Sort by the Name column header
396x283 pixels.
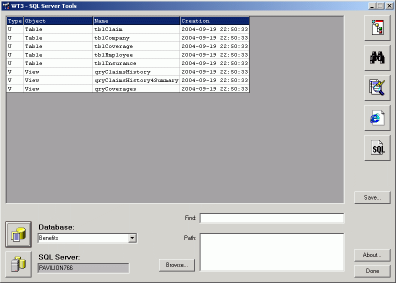(136, 21)
